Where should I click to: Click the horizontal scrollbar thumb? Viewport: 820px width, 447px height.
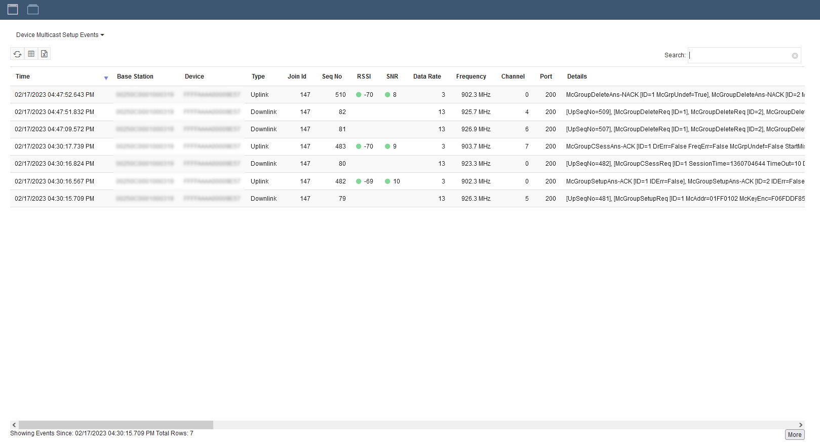[x=115, y=425]
